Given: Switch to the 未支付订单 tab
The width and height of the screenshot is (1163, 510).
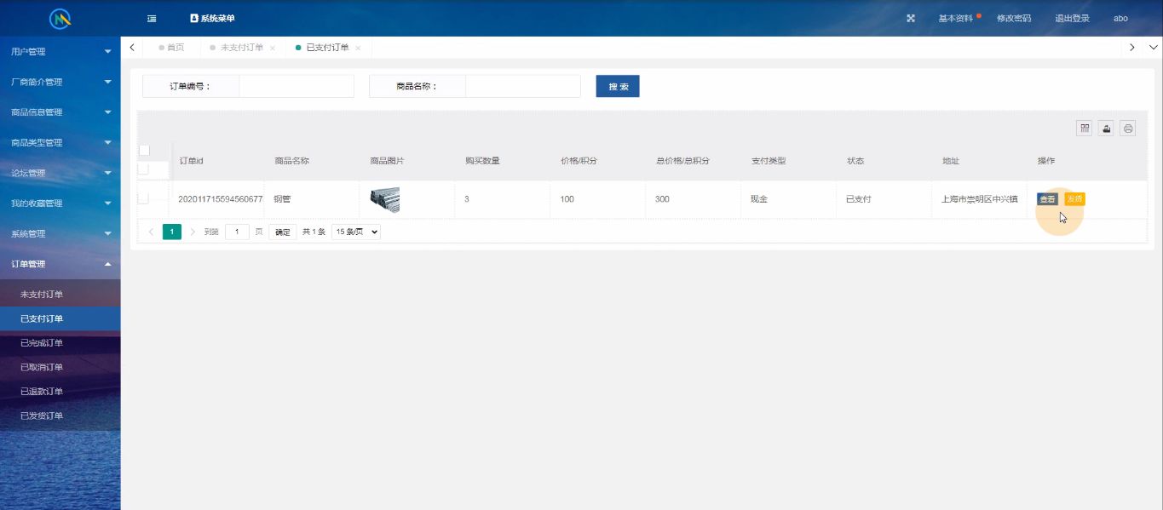Looking at the screenshot, I should coord(241,48).
